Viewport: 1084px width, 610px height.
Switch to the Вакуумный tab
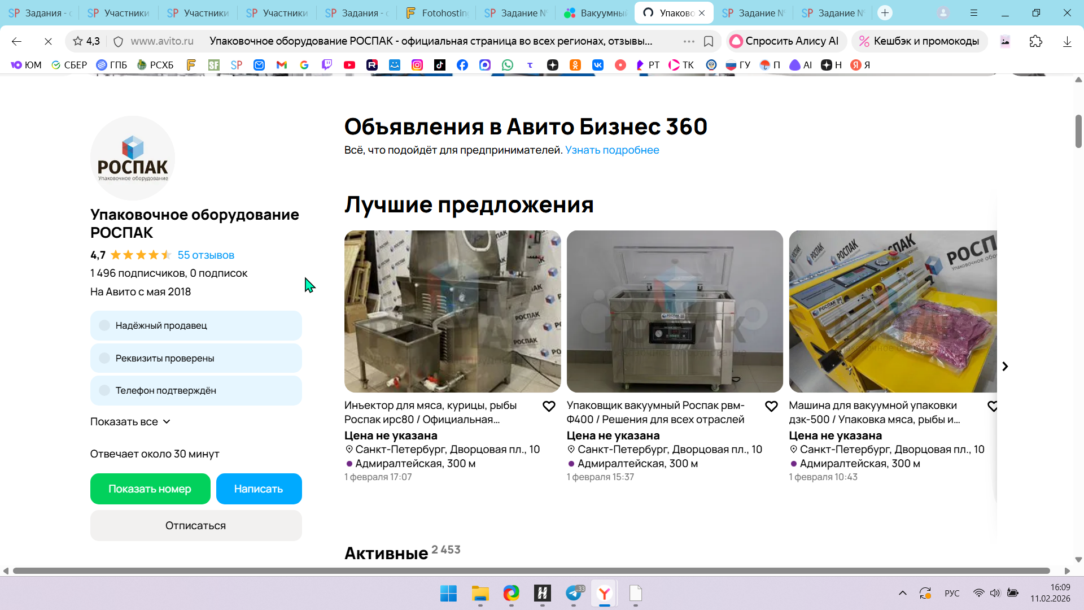coord(596,12)
